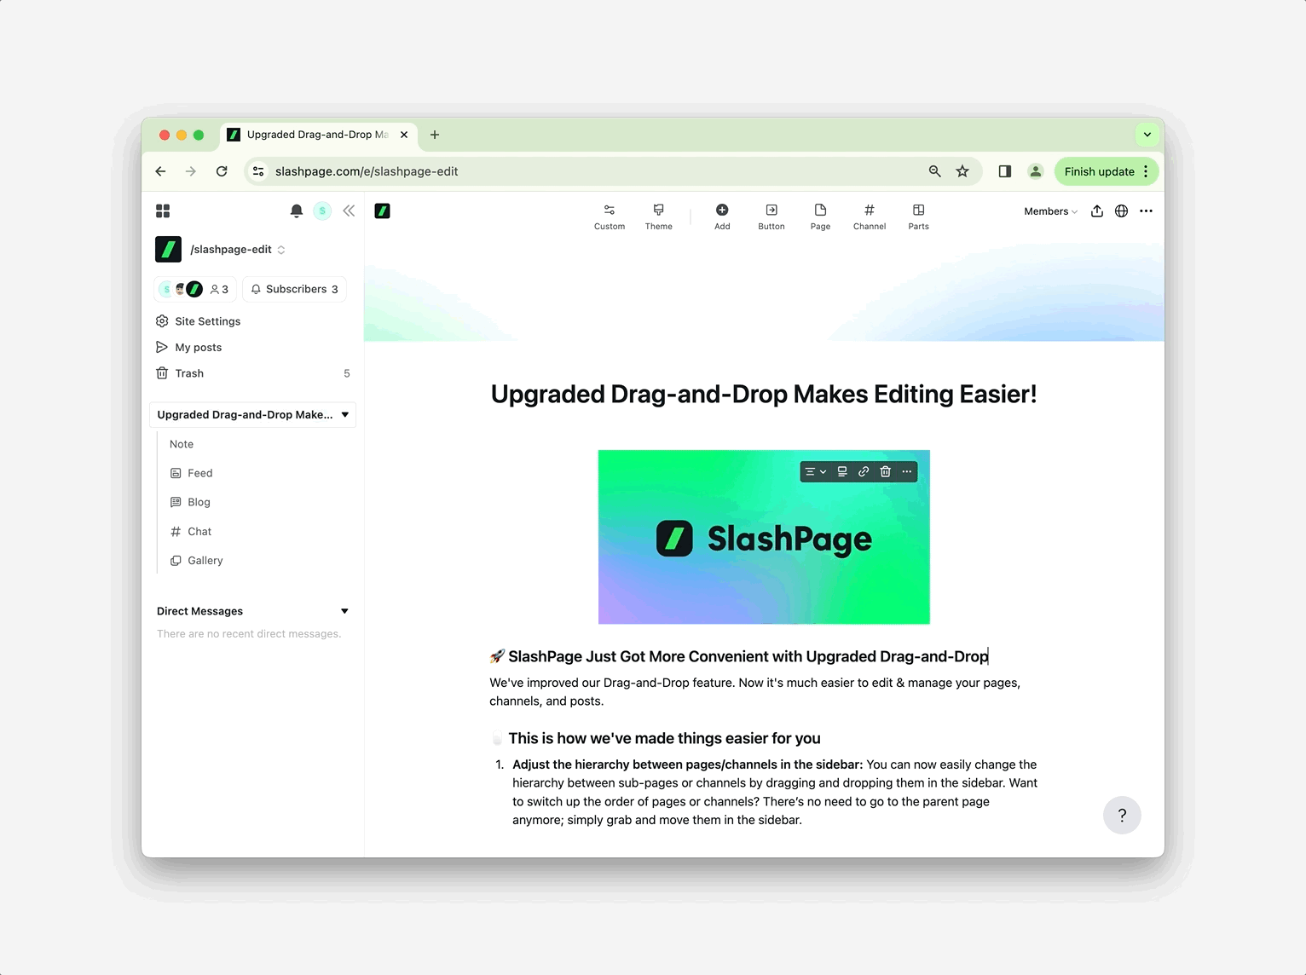Delete the SlashPage image
The image size is (1306, 975).
click(885, 471)
